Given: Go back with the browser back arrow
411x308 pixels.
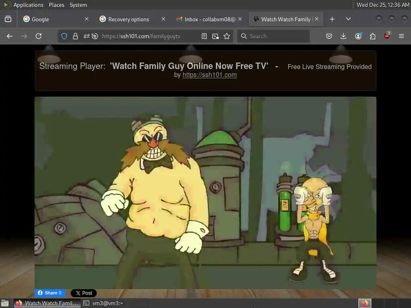Looking at the screenshot, I should (x=10, y=36).
